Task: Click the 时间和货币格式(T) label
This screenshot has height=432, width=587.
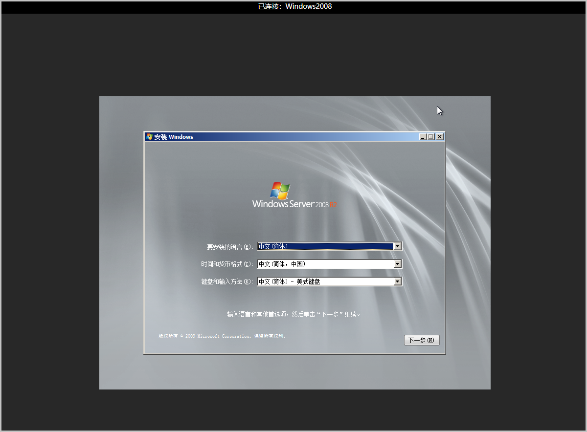Action: 227,264
